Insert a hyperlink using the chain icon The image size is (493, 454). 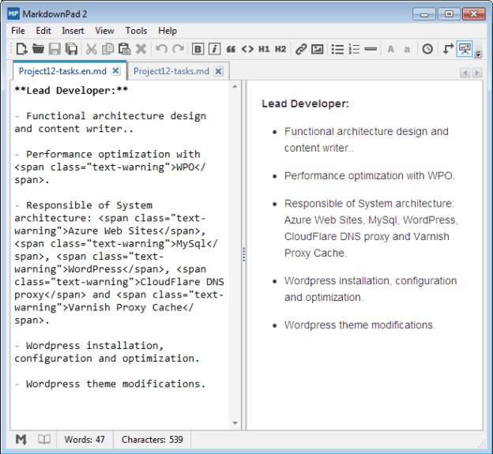[300, 49]
